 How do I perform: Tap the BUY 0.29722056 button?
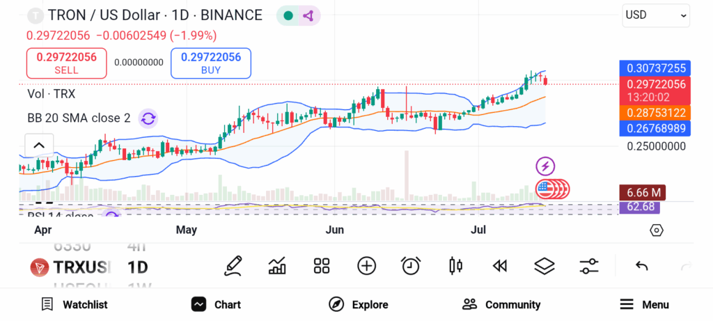[x=211, y=63]
